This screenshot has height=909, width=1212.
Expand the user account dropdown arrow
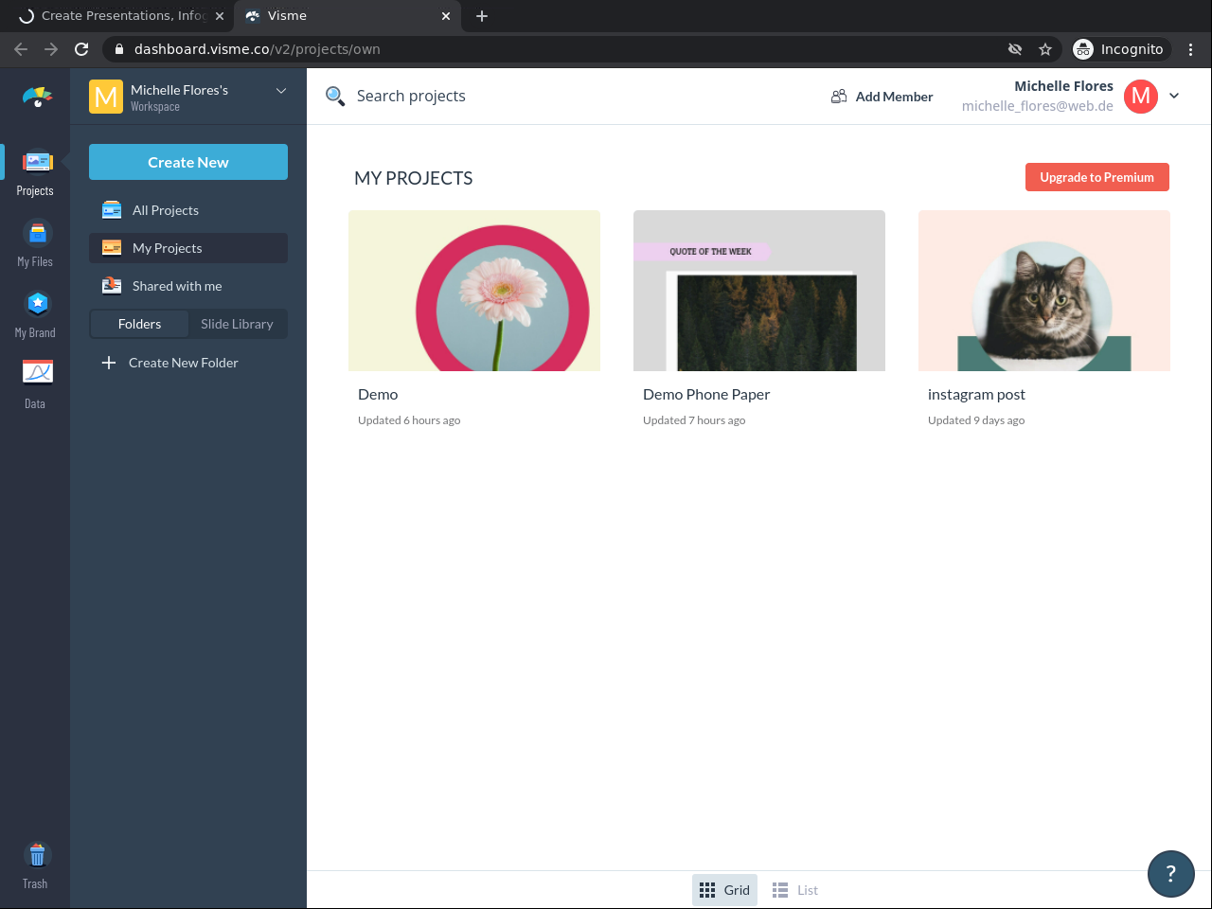[x=1174, y=96]
